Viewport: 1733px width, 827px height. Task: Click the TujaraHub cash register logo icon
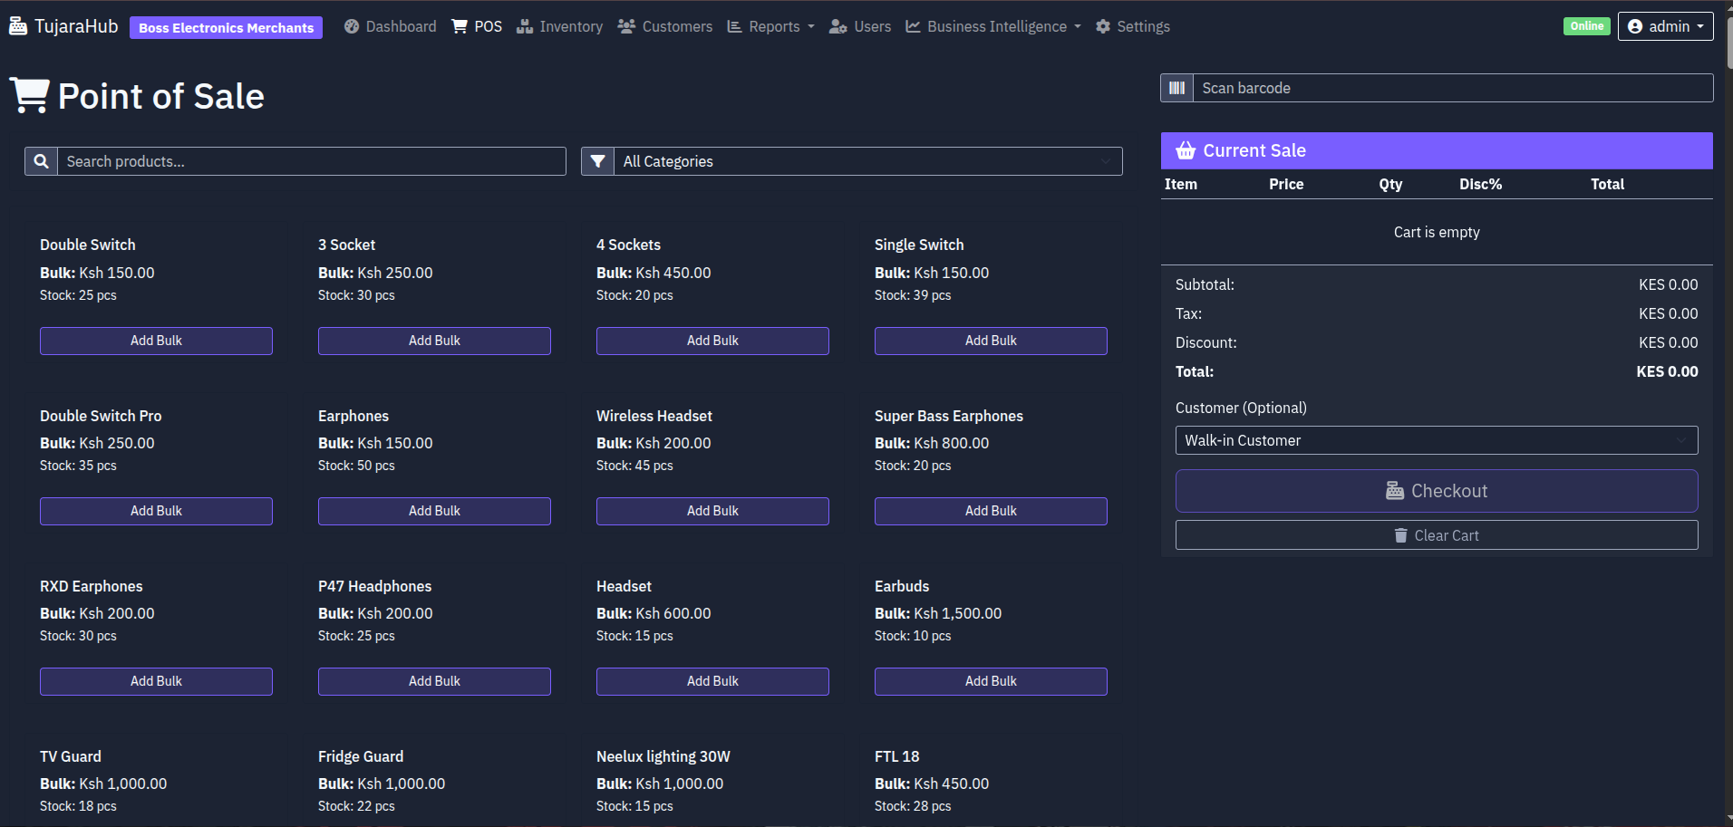tap(18, 26)
